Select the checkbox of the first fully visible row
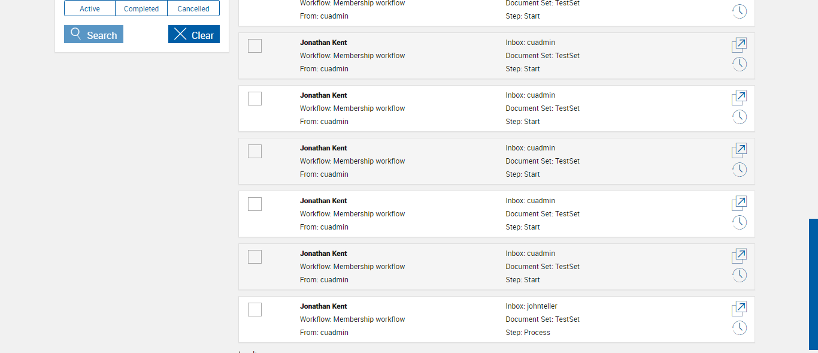The image size is (818, 353). pos(255,46)
